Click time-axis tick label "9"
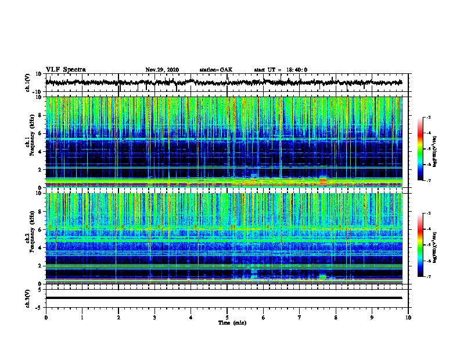The width and height of the screenshot is (460, 356). pyautogui.click(x=372, y=318)
